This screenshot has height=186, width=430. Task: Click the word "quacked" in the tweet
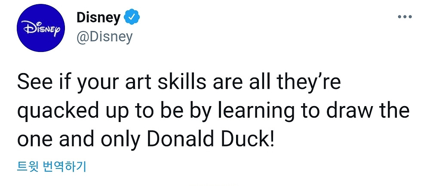click(52, 112)
